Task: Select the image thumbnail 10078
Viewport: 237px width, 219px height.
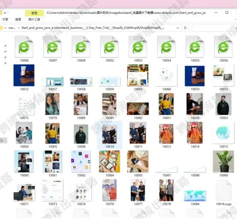Action: [x=166, y=190]
